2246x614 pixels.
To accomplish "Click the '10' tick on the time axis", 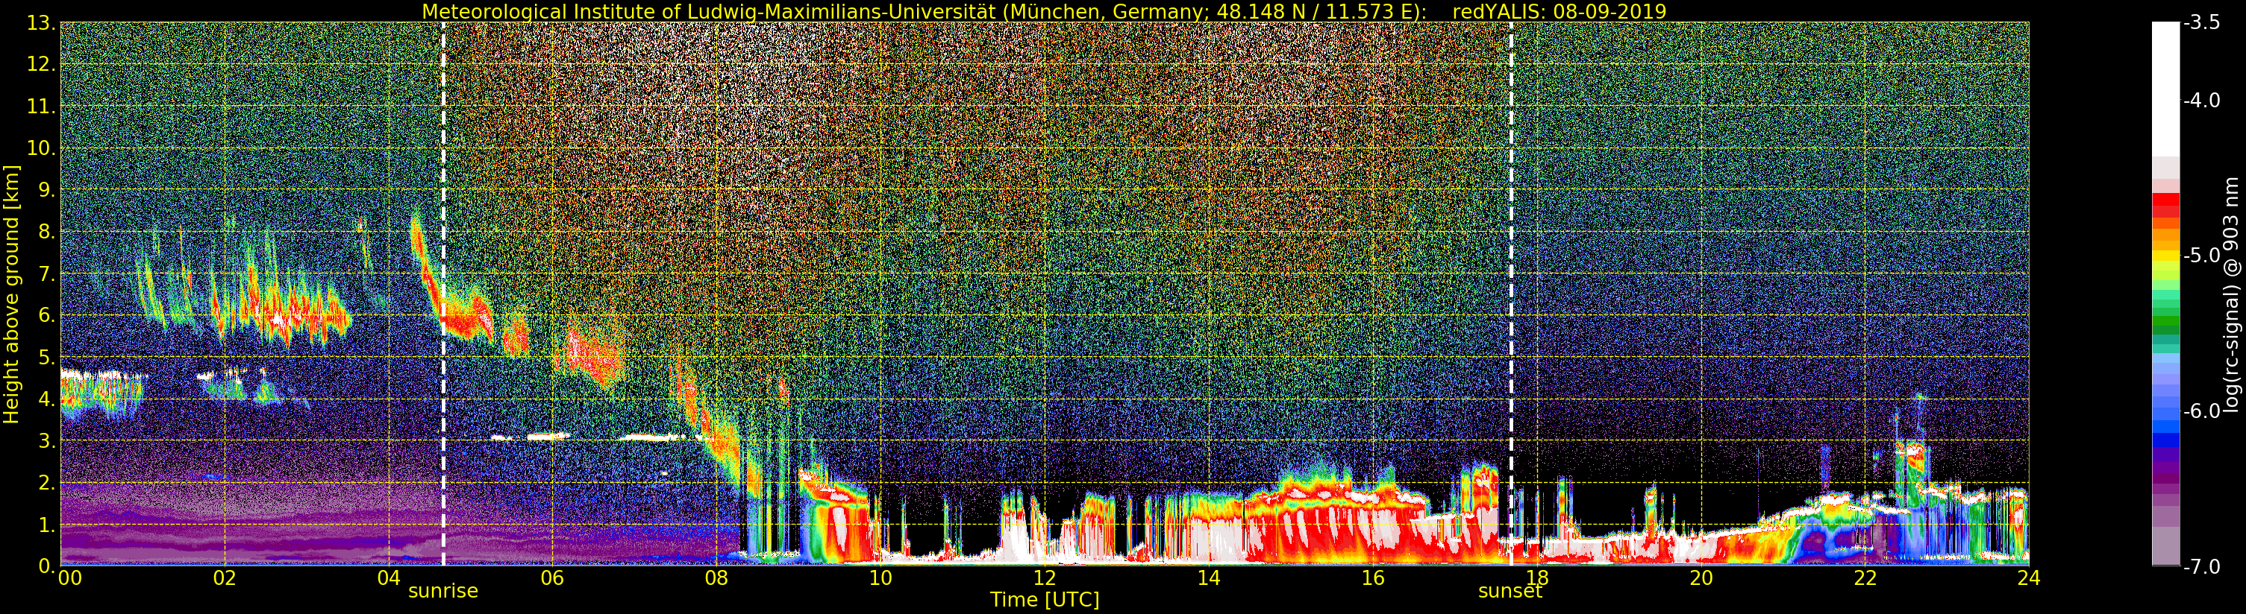I will [880, 578].
